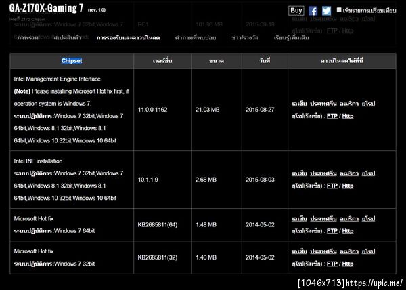Screen dimensions: 406x290
Task: Open Http link for KB2685811(64) hot fix
Action: (348, 231)
